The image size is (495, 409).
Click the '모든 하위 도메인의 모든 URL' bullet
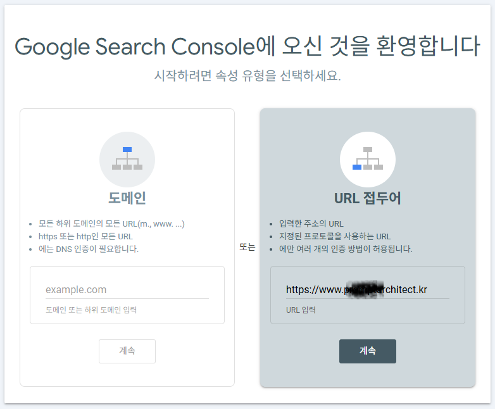111,224
